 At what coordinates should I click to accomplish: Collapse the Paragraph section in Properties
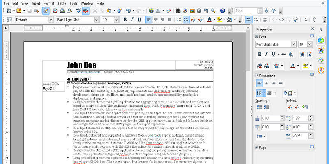tap(256, 75)
